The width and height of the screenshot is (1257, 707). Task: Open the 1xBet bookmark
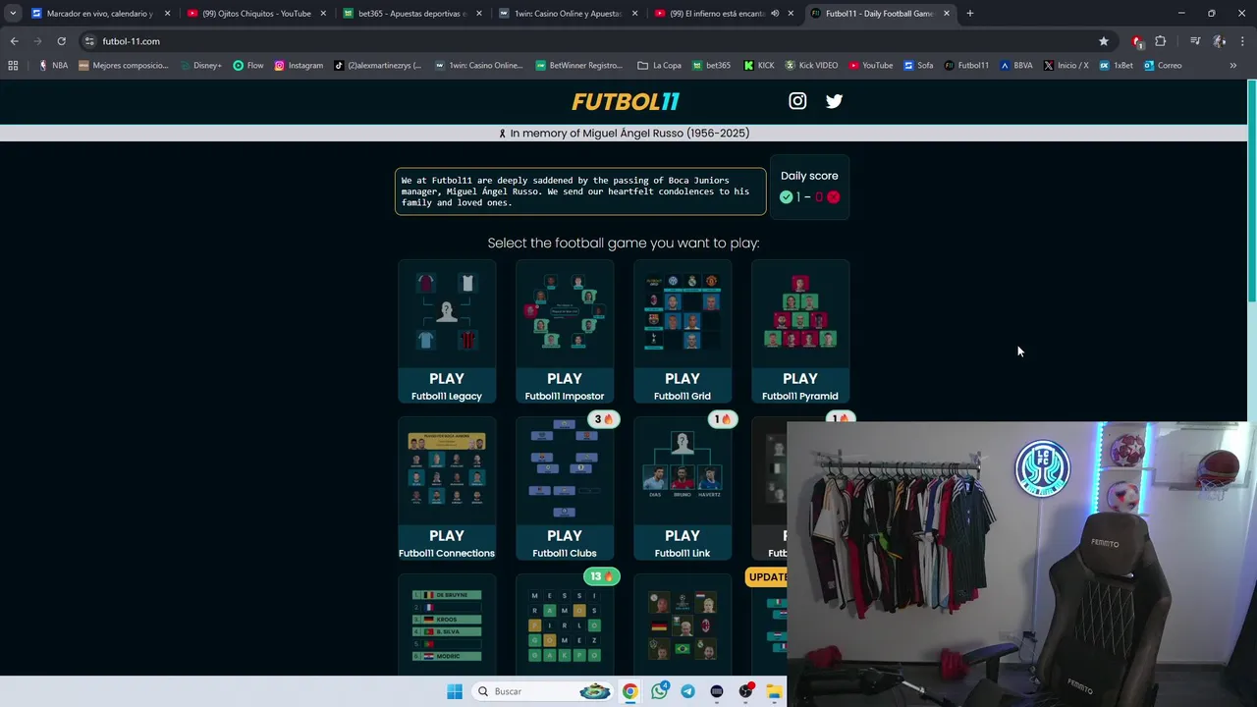(1117, 66)
